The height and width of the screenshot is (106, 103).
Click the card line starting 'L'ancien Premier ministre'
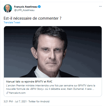[50, 85]
